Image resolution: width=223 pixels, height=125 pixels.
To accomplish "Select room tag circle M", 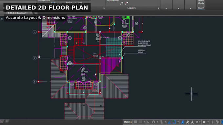I will point(83,69).
